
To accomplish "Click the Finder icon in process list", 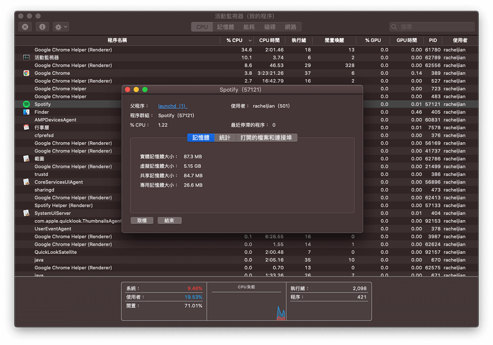I will [x=26, y=112].
